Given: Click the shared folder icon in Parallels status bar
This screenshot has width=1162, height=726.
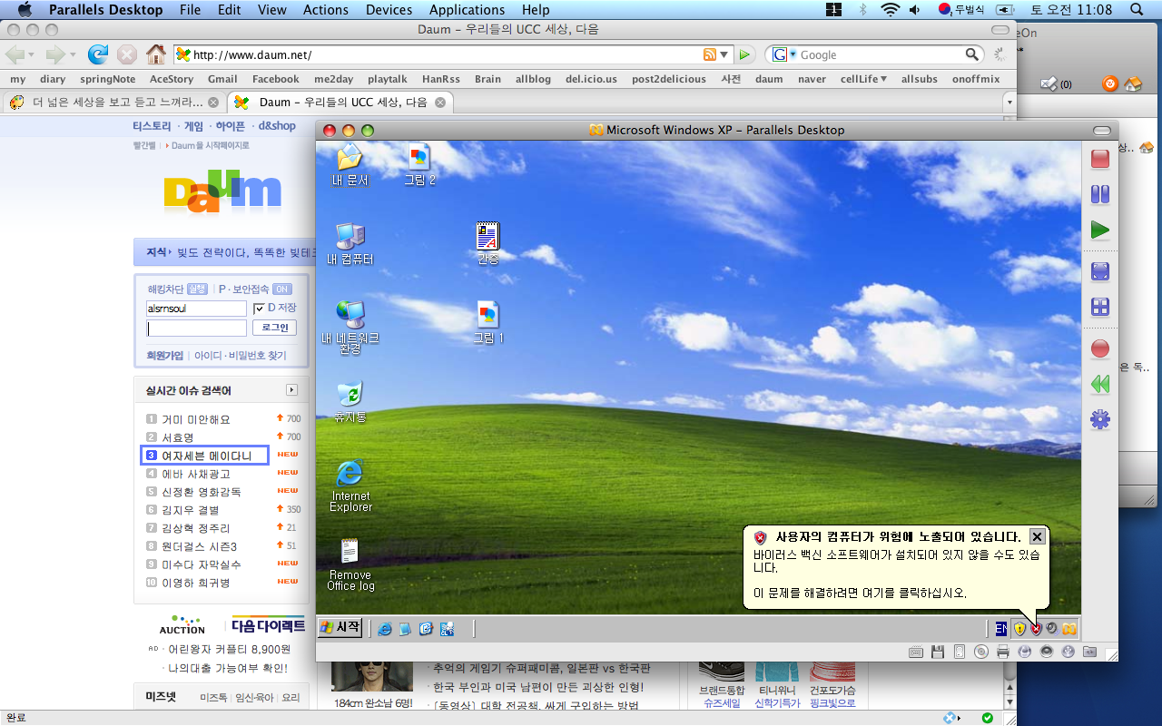Looking at the screenshot, I should (1090, 652).
